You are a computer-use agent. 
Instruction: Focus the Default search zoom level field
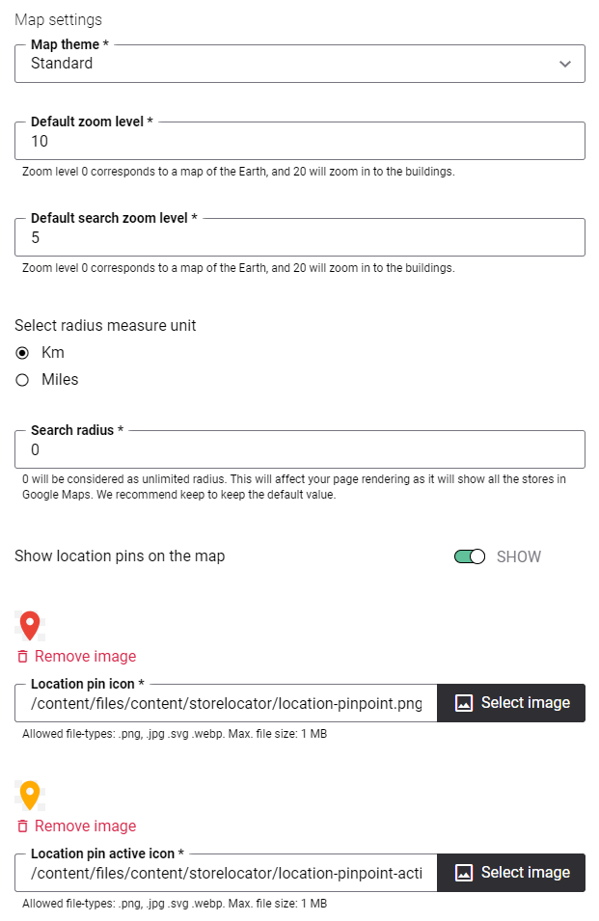[299, 237]
